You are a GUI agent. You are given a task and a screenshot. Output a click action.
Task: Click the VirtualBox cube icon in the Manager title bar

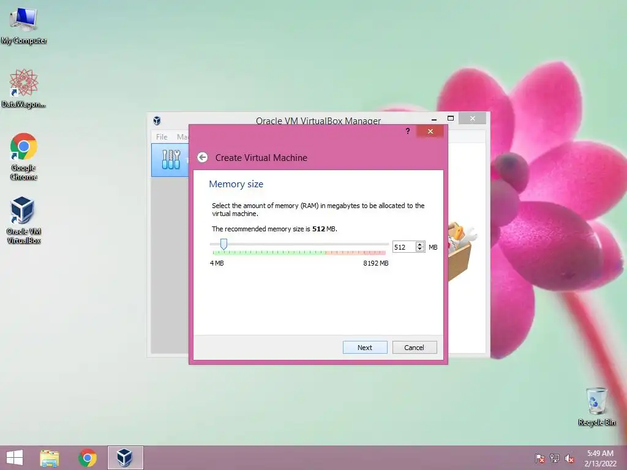click(x=157, y=121)
